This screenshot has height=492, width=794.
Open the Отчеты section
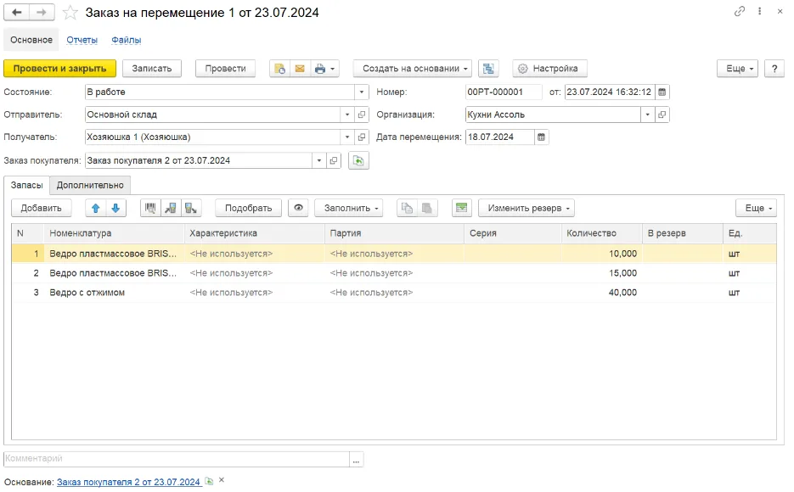82,40
